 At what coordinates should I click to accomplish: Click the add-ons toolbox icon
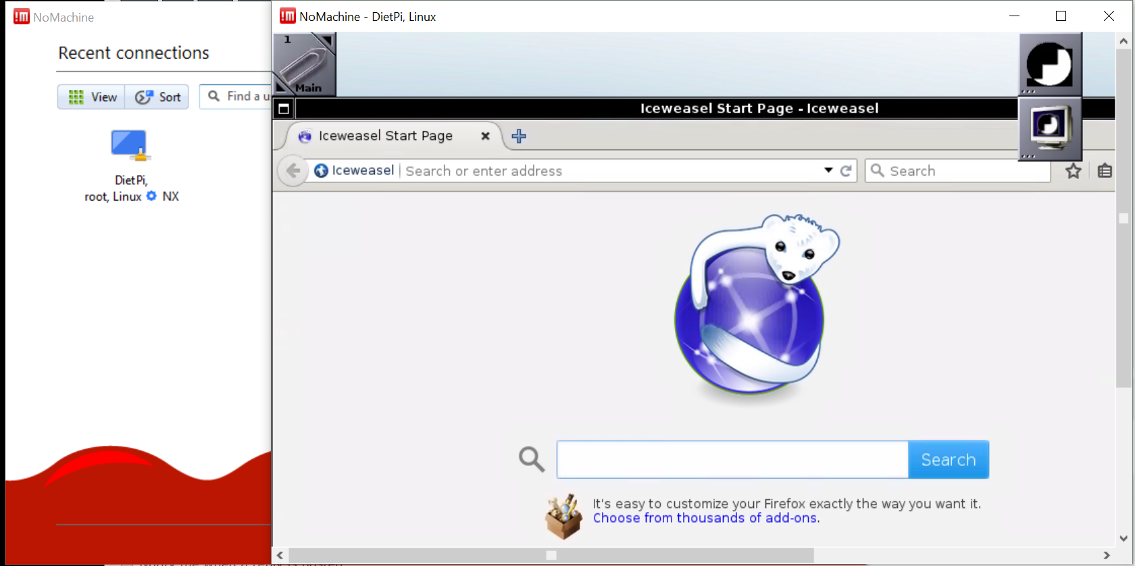point(563,517)
